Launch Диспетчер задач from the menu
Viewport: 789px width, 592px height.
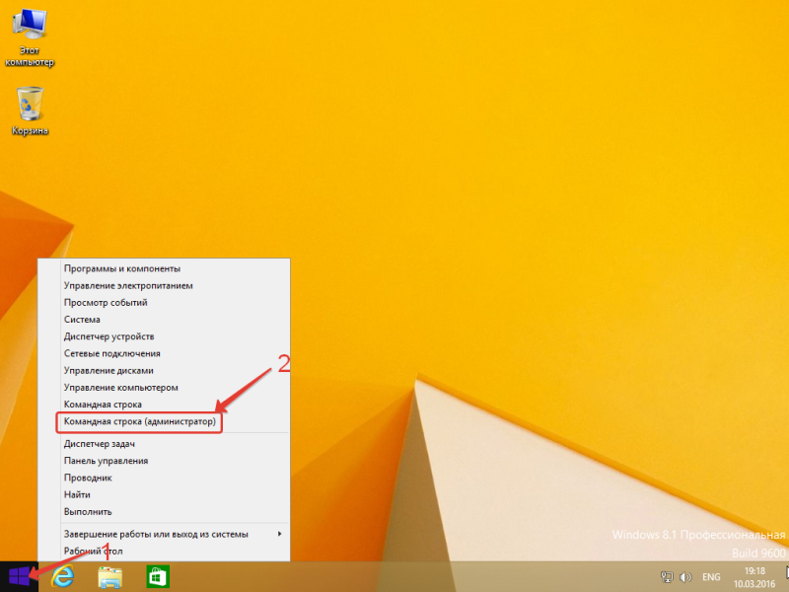tap(101, 444)
